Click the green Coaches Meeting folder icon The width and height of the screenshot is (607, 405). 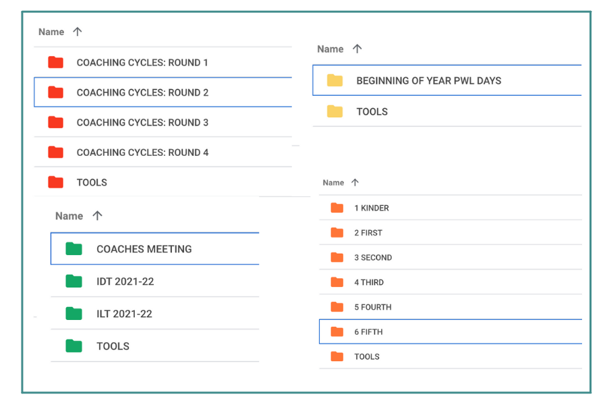click(x=74, y=249)
